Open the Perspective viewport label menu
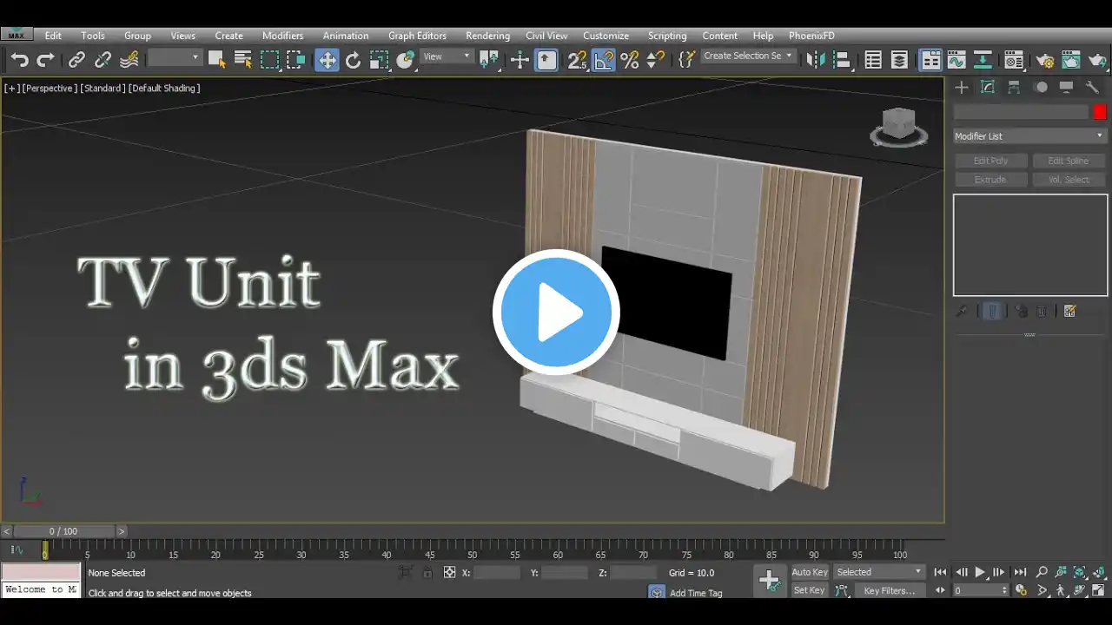 pyautogui.click(x=50, y=88)
